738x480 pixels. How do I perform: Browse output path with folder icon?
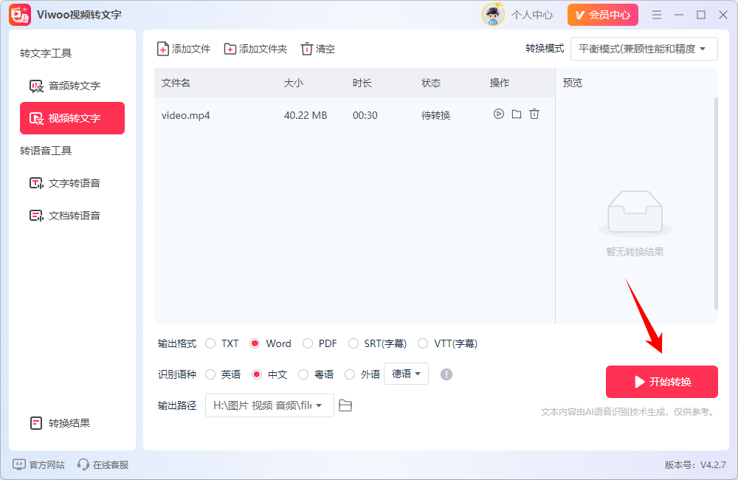[345, 405]
